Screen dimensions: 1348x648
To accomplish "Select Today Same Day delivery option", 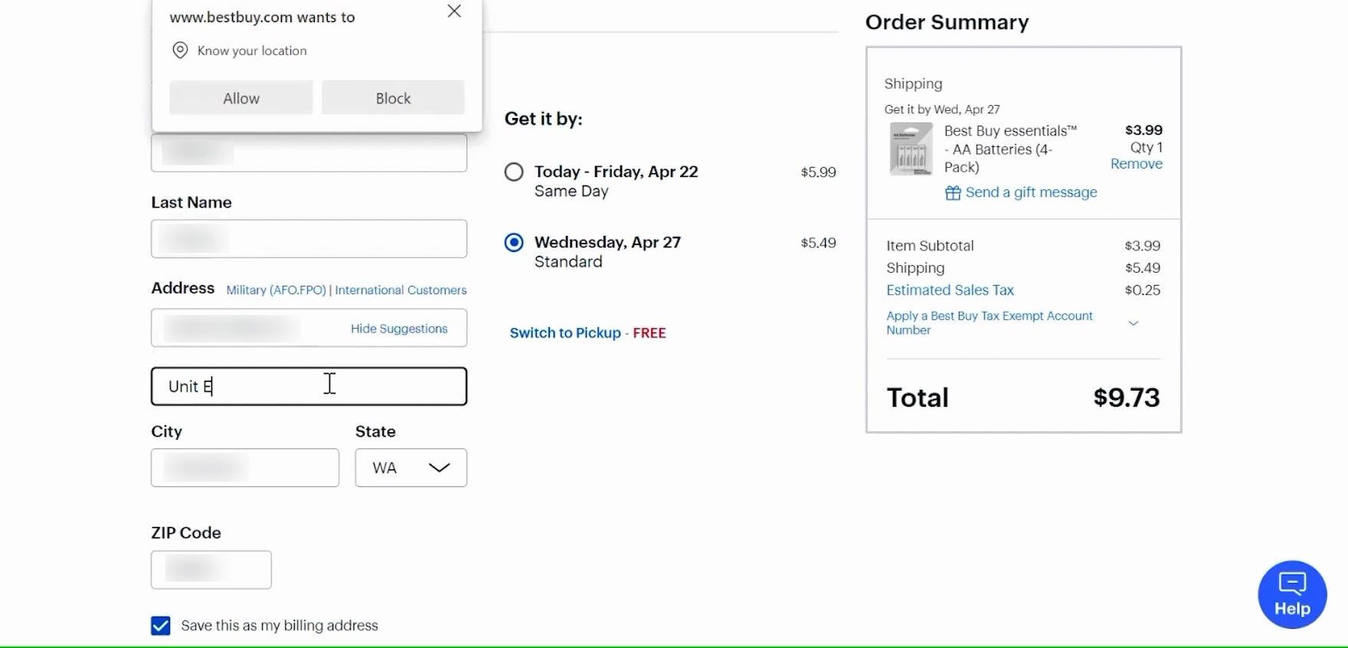I will click(x=514, y=172).
